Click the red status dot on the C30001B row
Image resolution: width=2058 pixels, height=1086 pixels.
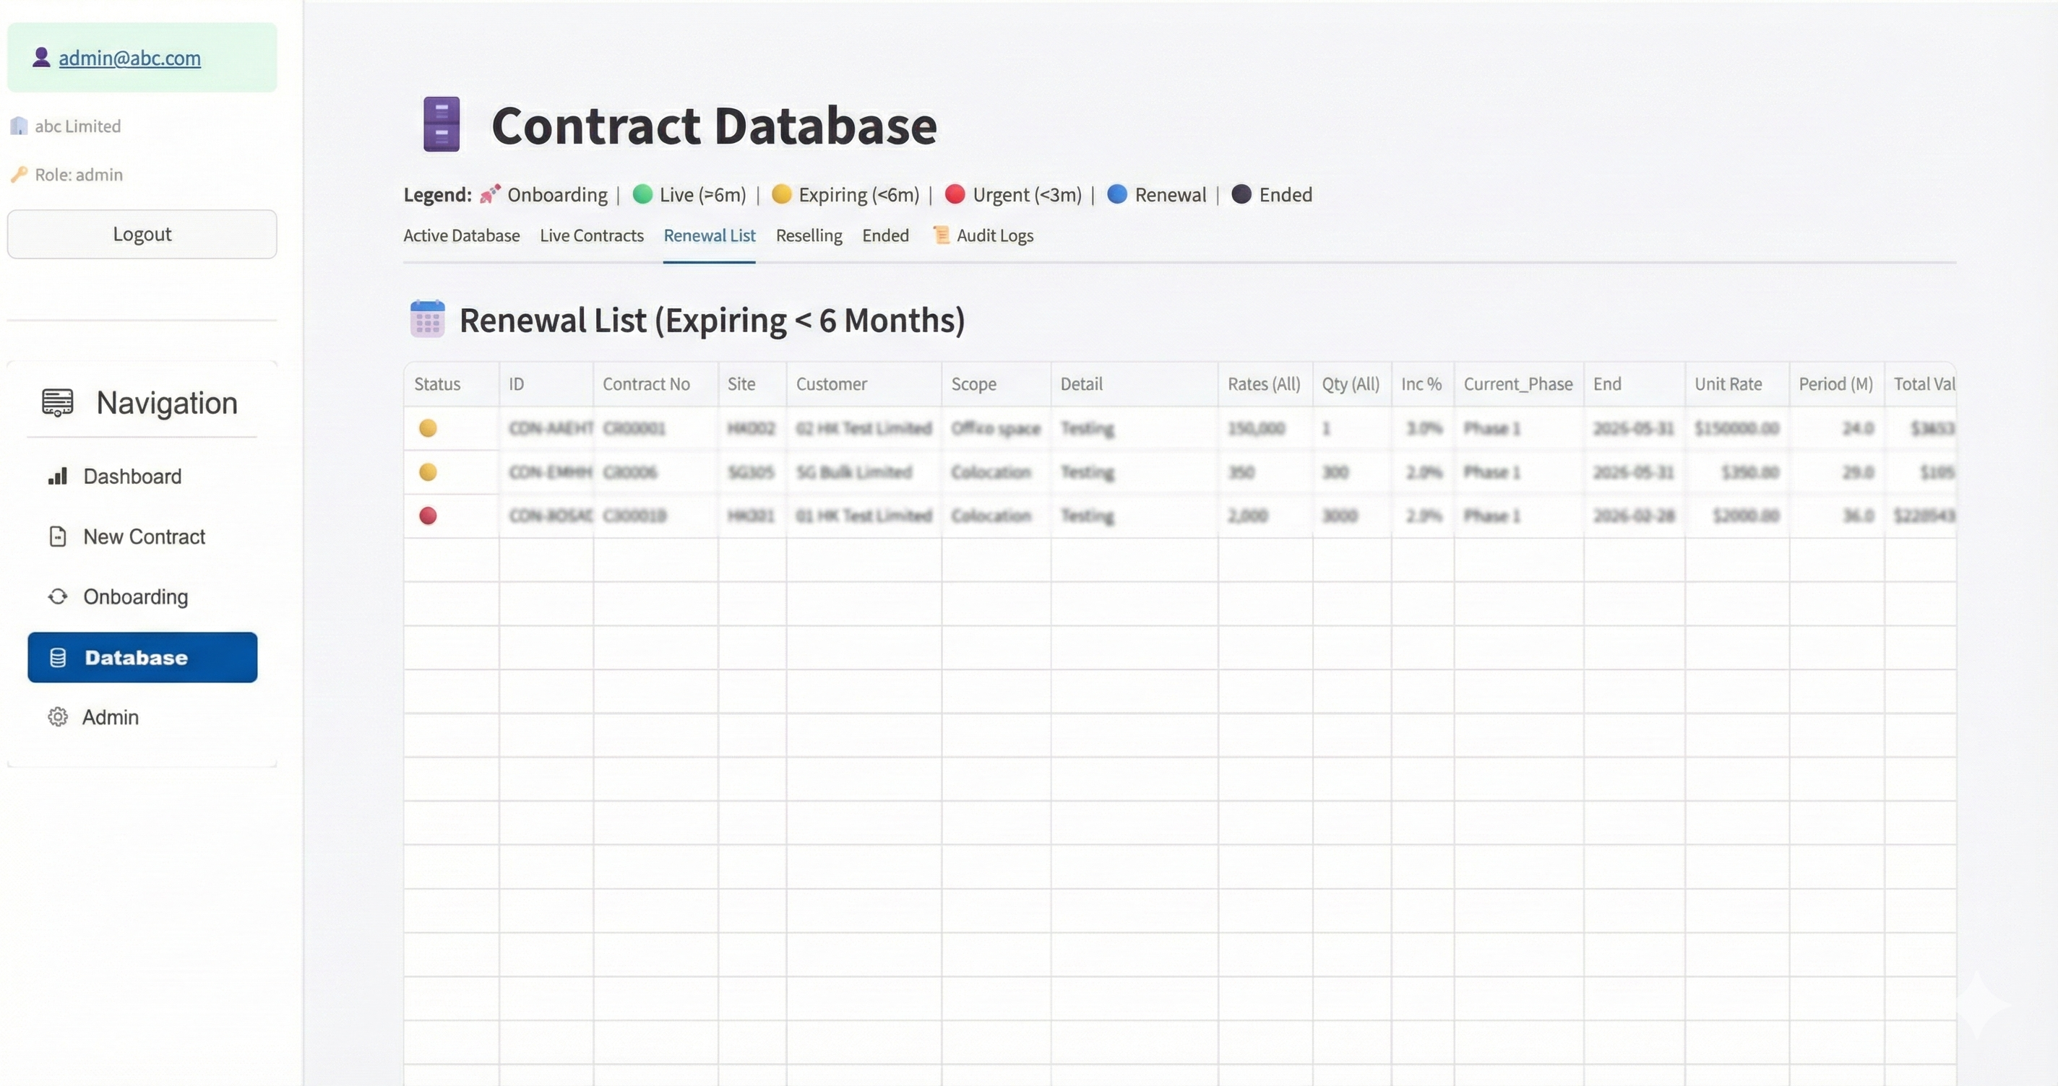click(x=429, y=516)
